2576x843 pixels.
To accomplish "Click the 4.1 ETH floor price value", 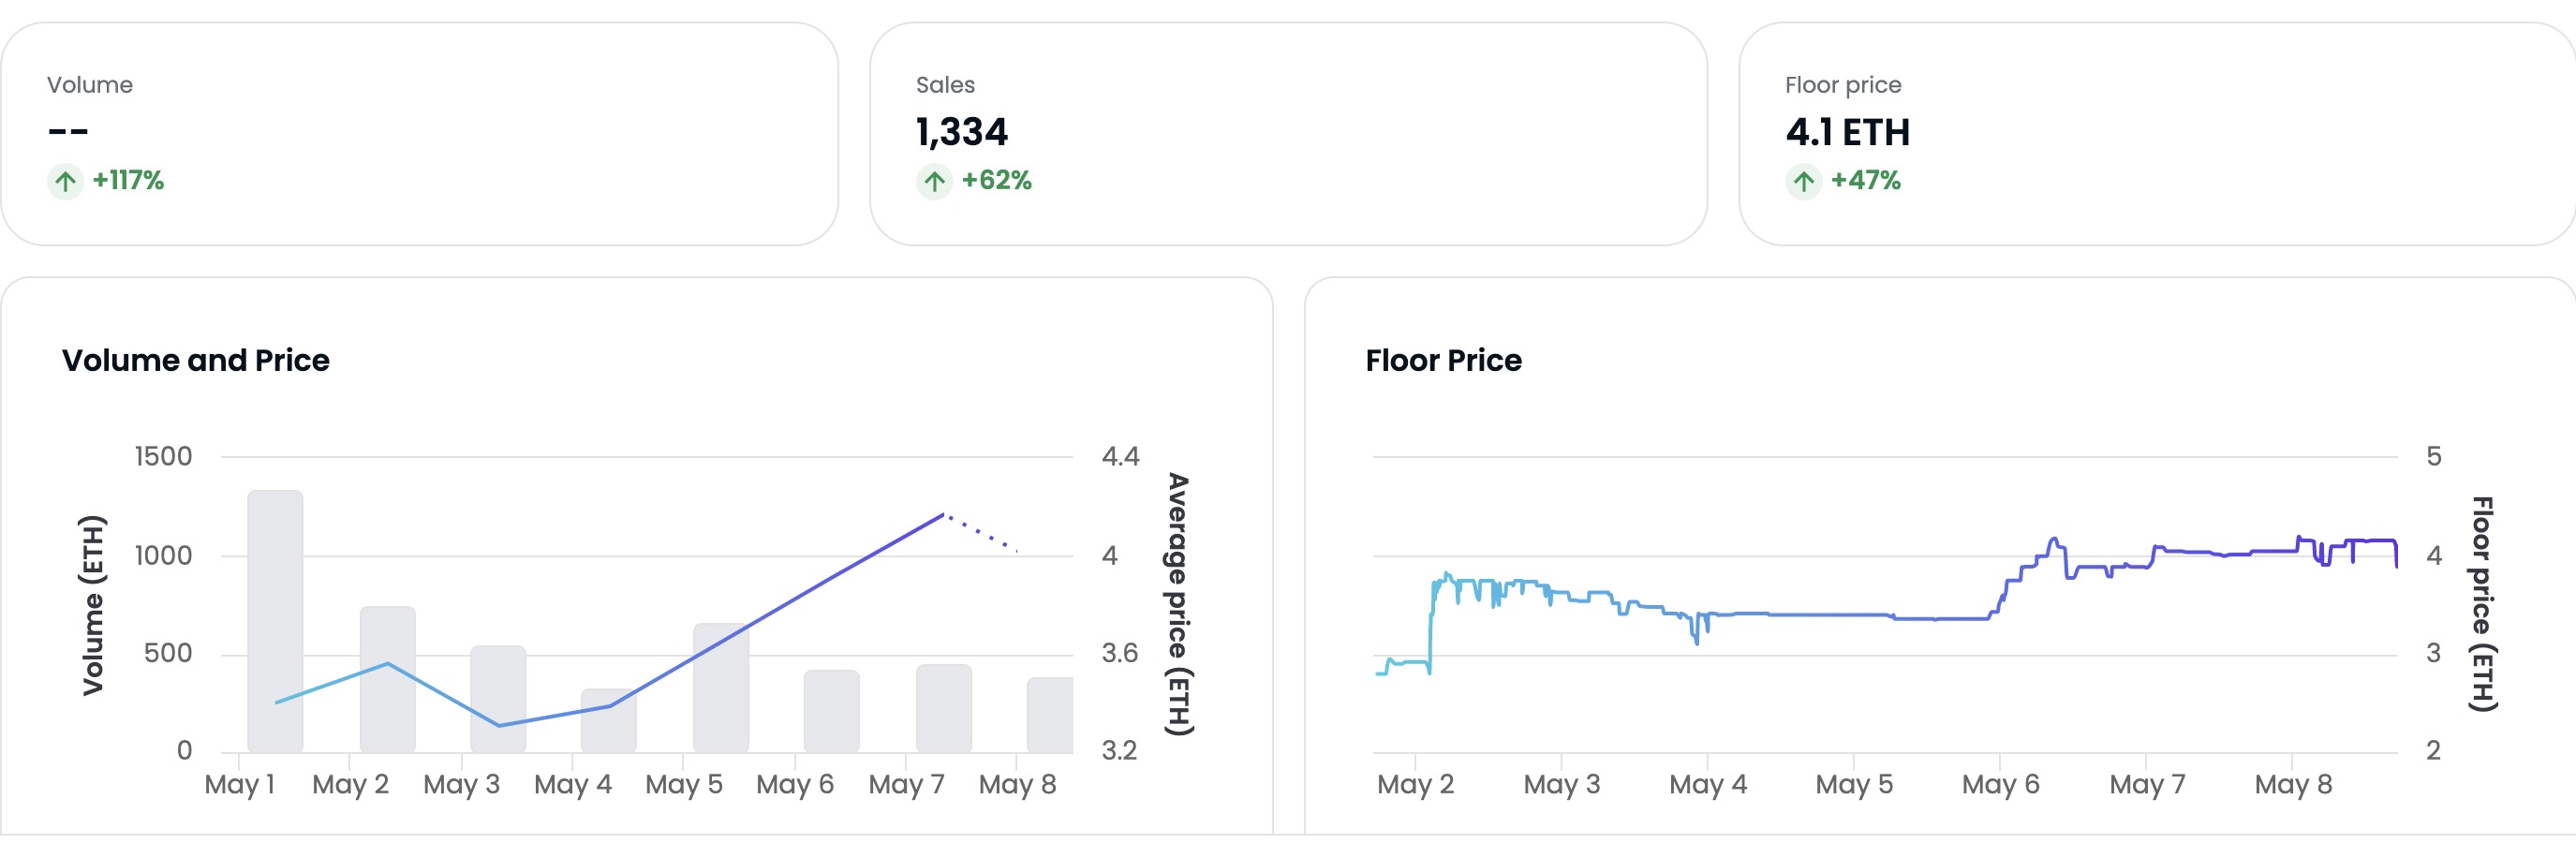I will click(1847, 132).
